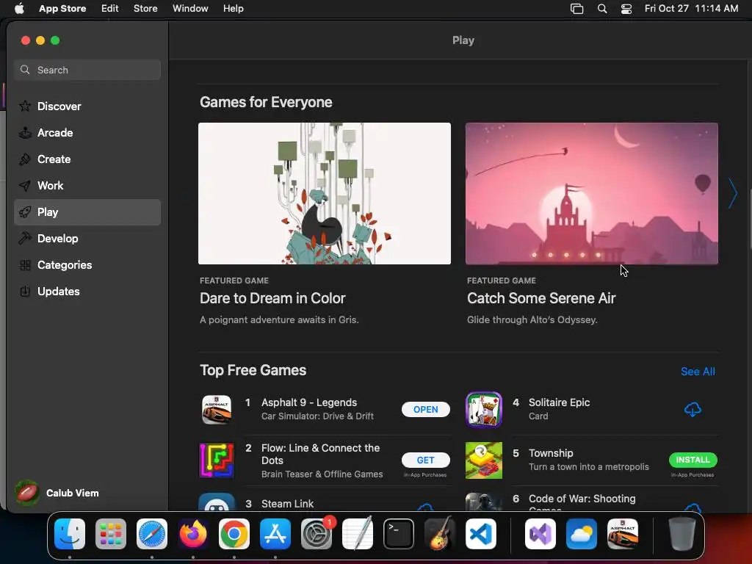Launch Google Chrome from the Dock

click(x=234, y=534)
